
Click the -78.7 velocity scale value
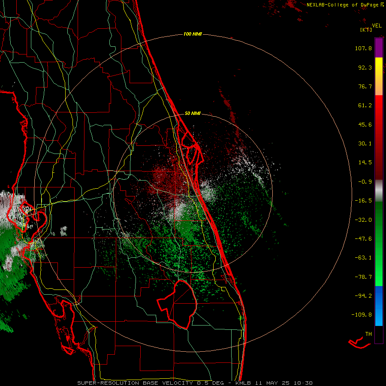point(363,277)
